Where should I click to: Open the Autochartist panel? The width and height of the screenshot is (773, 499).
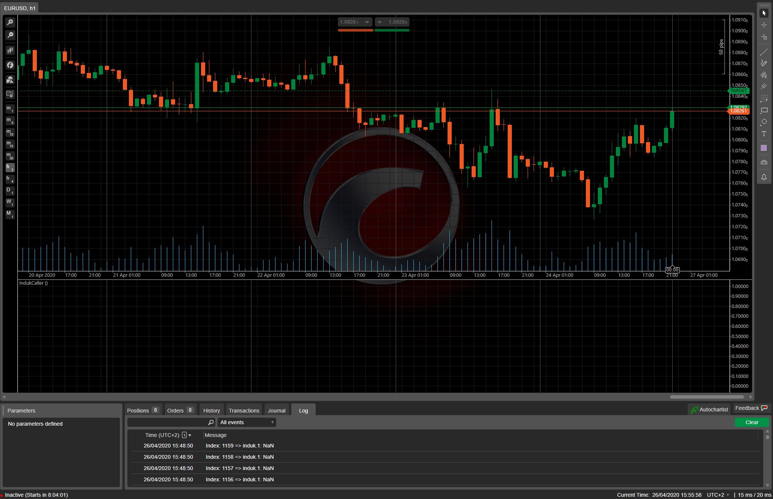(x=709, y=410)
